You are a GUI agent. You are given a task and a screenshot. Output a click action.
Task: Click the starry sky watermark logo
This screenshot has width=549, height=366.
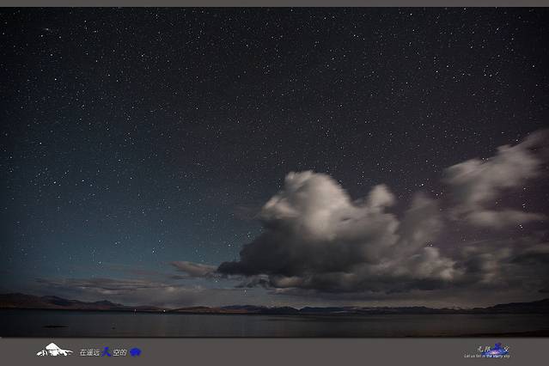[x=494, y=348]
